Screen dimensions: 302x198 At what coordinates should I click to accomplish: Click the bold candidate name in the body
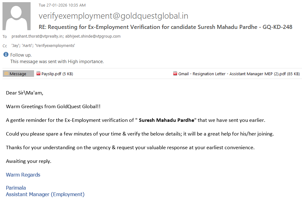(x=166, y=120)
